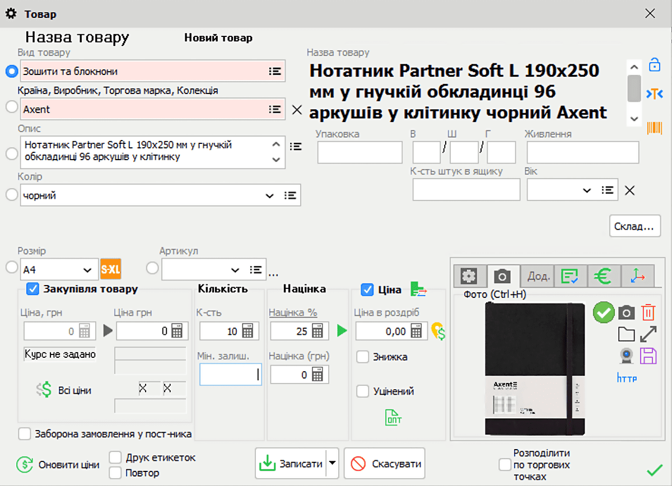Click the lock icon near product name
672x486 pixels.
[654, 64]
